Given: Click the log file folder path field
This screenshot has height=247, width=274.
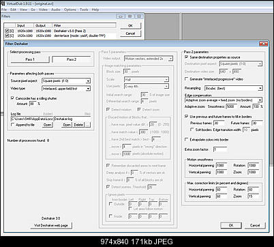Looking at the screenshot, I should pos(32,119).
